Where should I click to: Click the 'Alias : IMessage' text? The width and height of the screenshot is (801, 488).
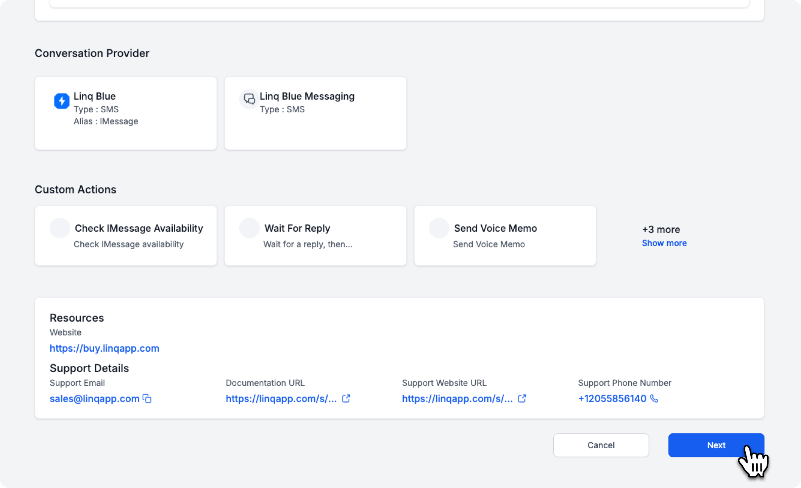pos(106,121)
